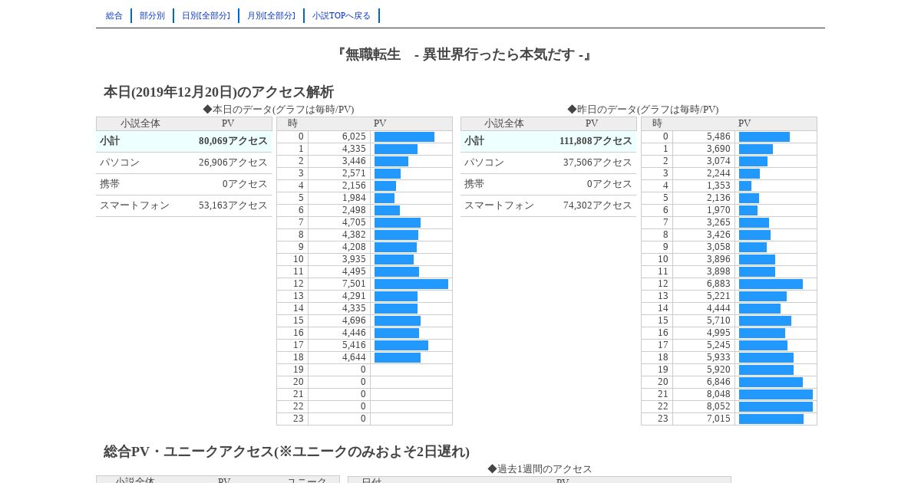Click today's hour 15 PV 4,696
This screenshot has height=483, width=921.
click(354, 320)
